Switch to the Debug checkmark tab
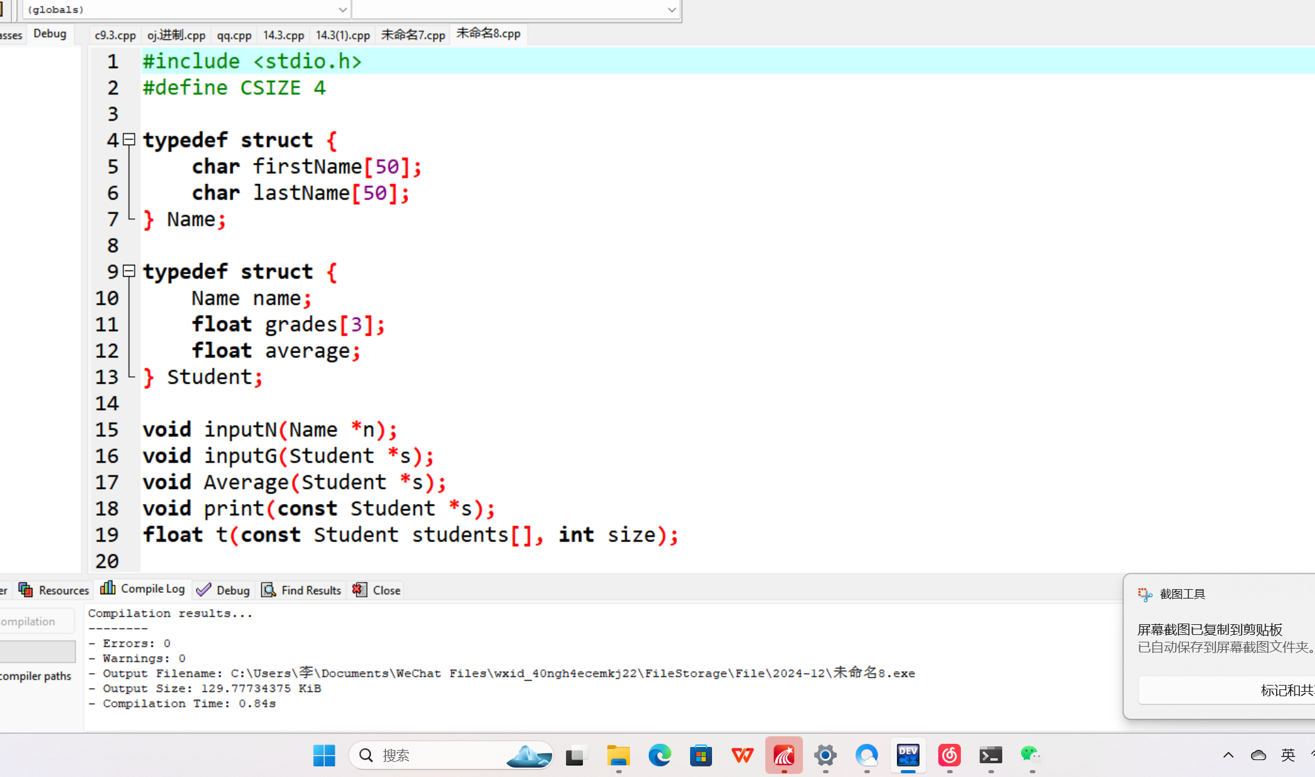This screenshot has height=777, width=1315. (x=224, y=590)
